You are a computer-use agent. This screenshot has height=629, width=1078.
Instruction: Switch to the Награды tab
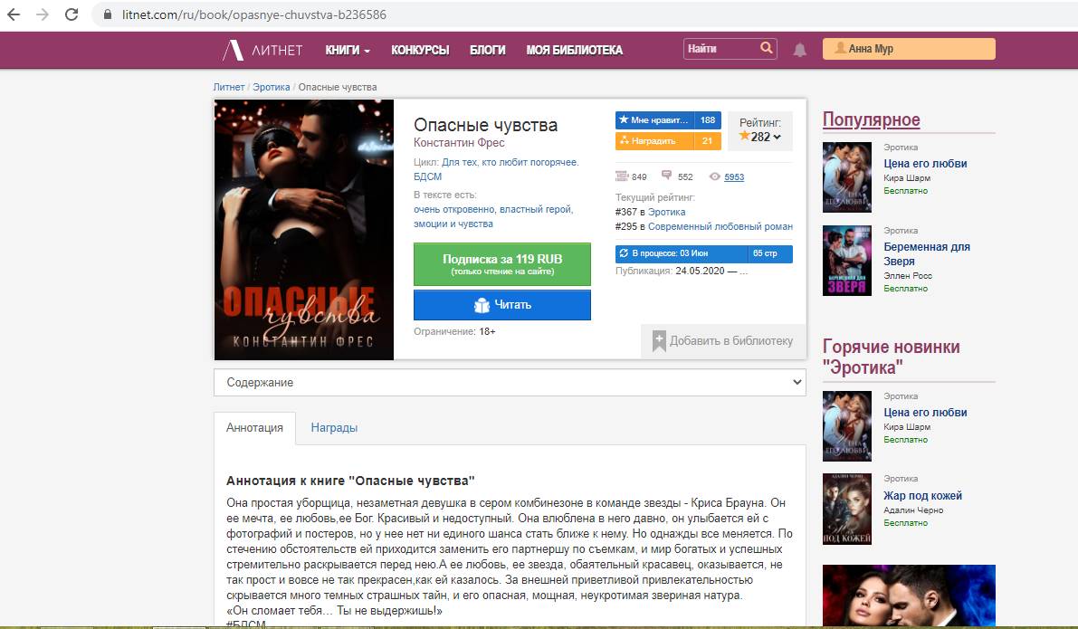pyautogui.click(x=334, y=427)
